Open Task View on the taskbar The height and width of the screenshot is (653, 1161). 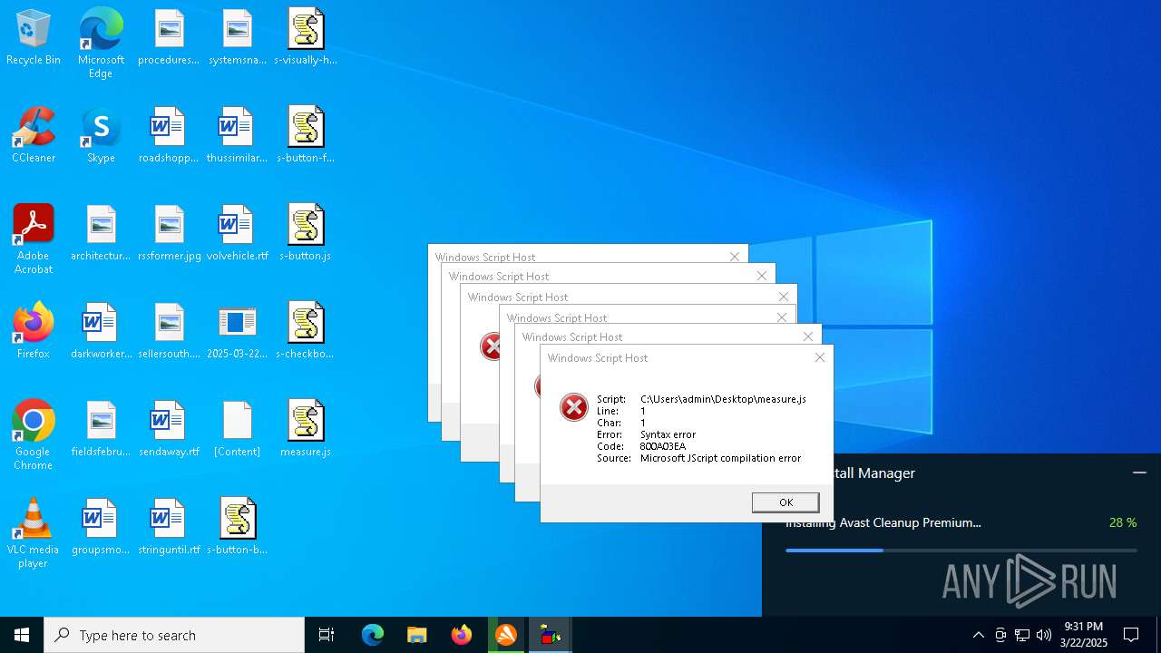pyautogui.click(x=327, y=635)
